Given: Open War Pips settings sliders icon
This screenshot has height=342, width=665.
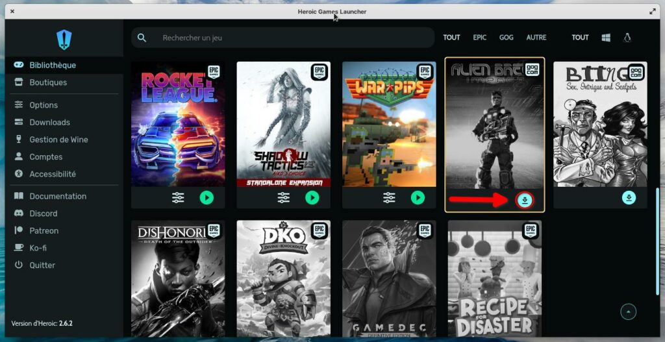Looking at the screenshot, I should coord(389,198).
